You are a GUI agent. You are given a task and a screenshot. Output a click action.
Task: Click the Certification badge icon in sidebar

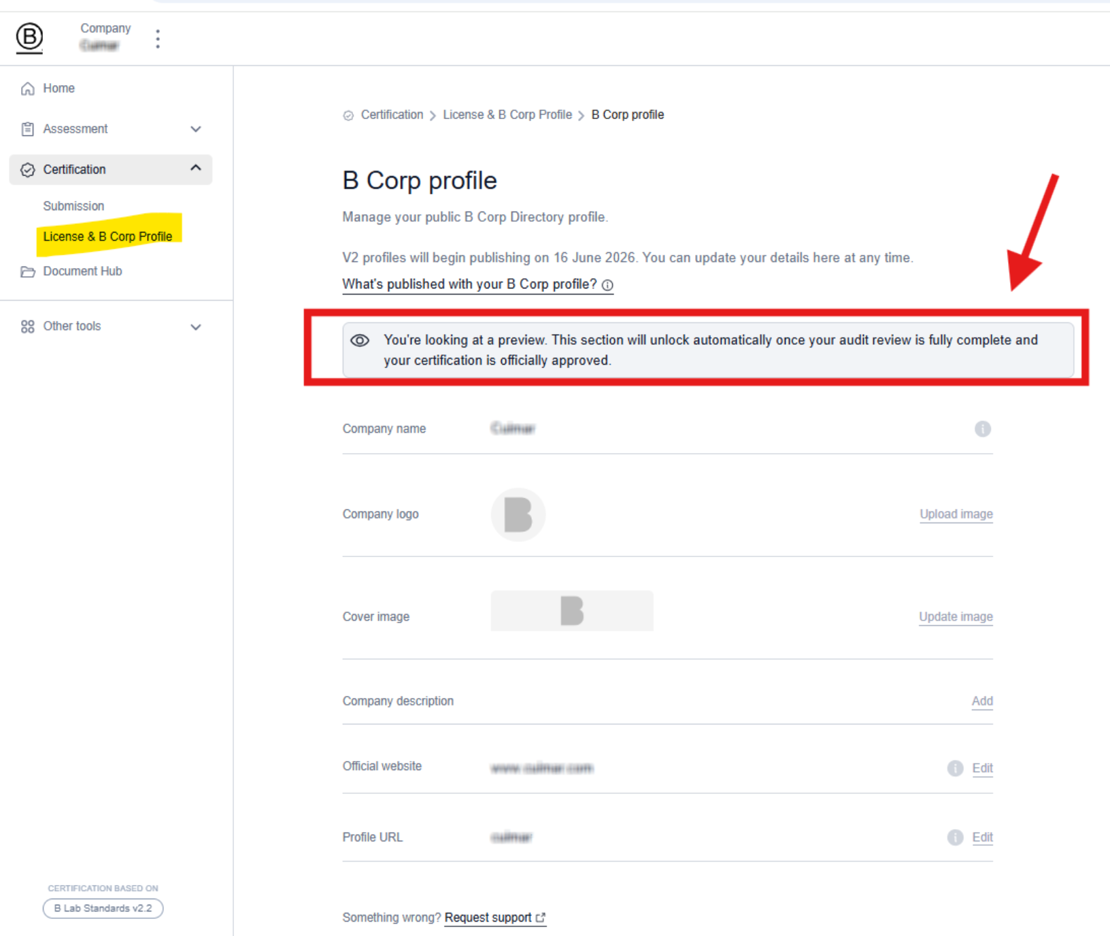tap(28, 170)
